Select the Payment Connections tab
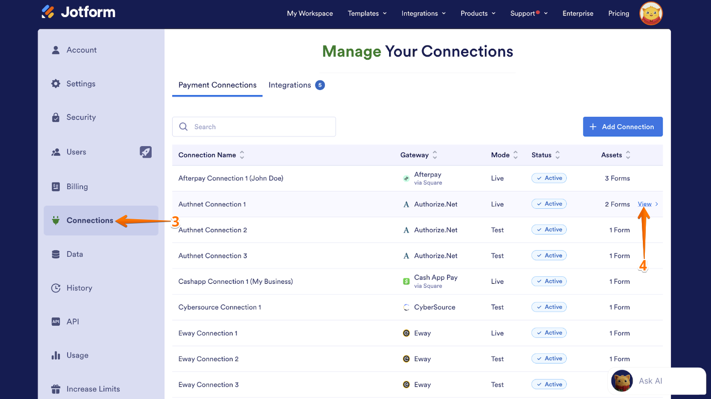The height and width of the screenshot is (399, 711). coord(217,85)
